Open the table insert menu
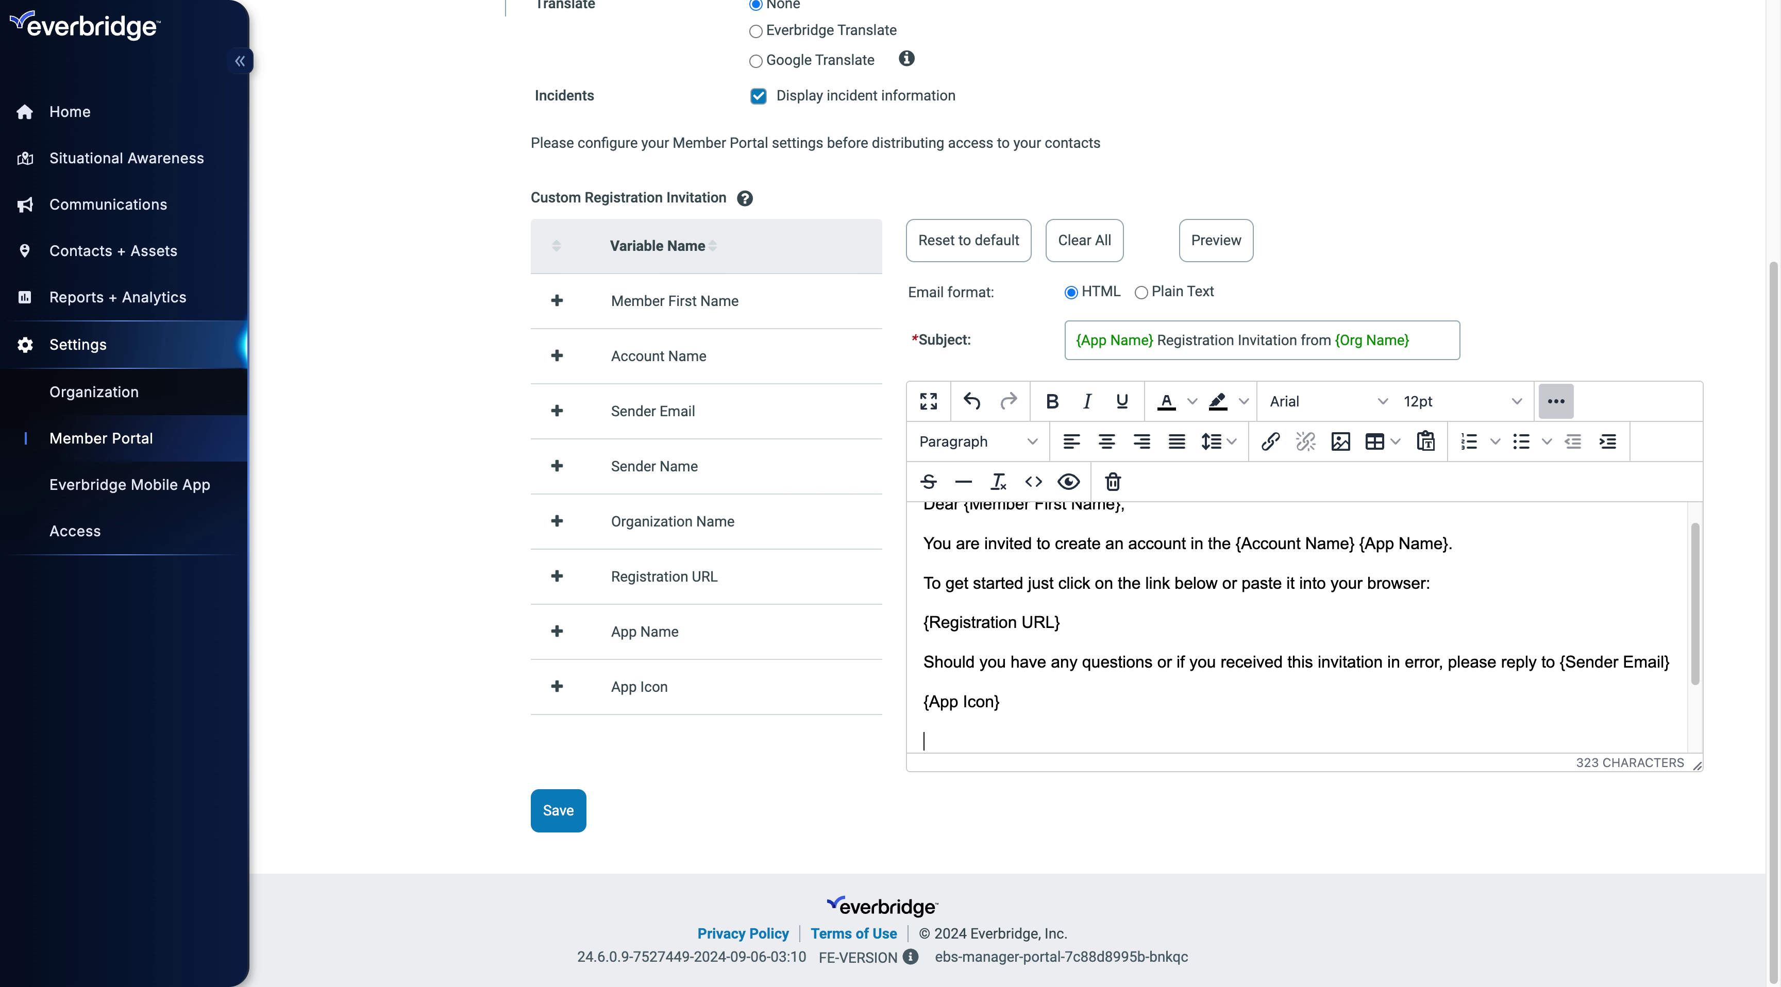The height and width of the screenshot is (987, 1781). [1382, 441]
